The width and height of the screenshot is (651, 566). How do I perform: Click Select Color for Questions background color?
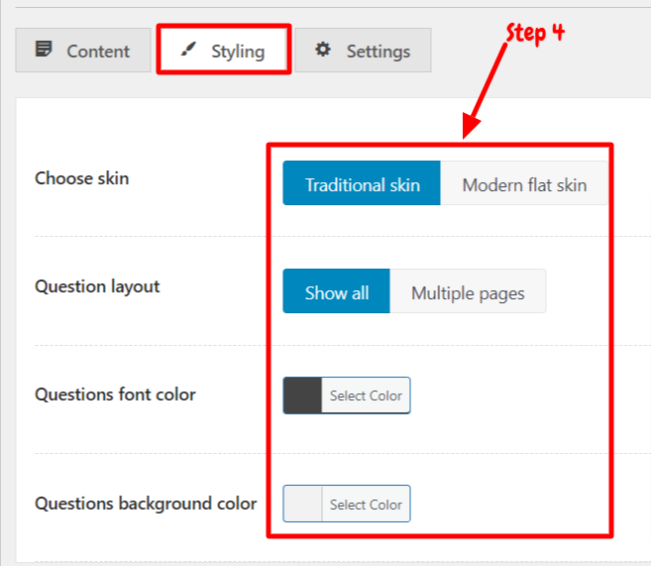366,504
